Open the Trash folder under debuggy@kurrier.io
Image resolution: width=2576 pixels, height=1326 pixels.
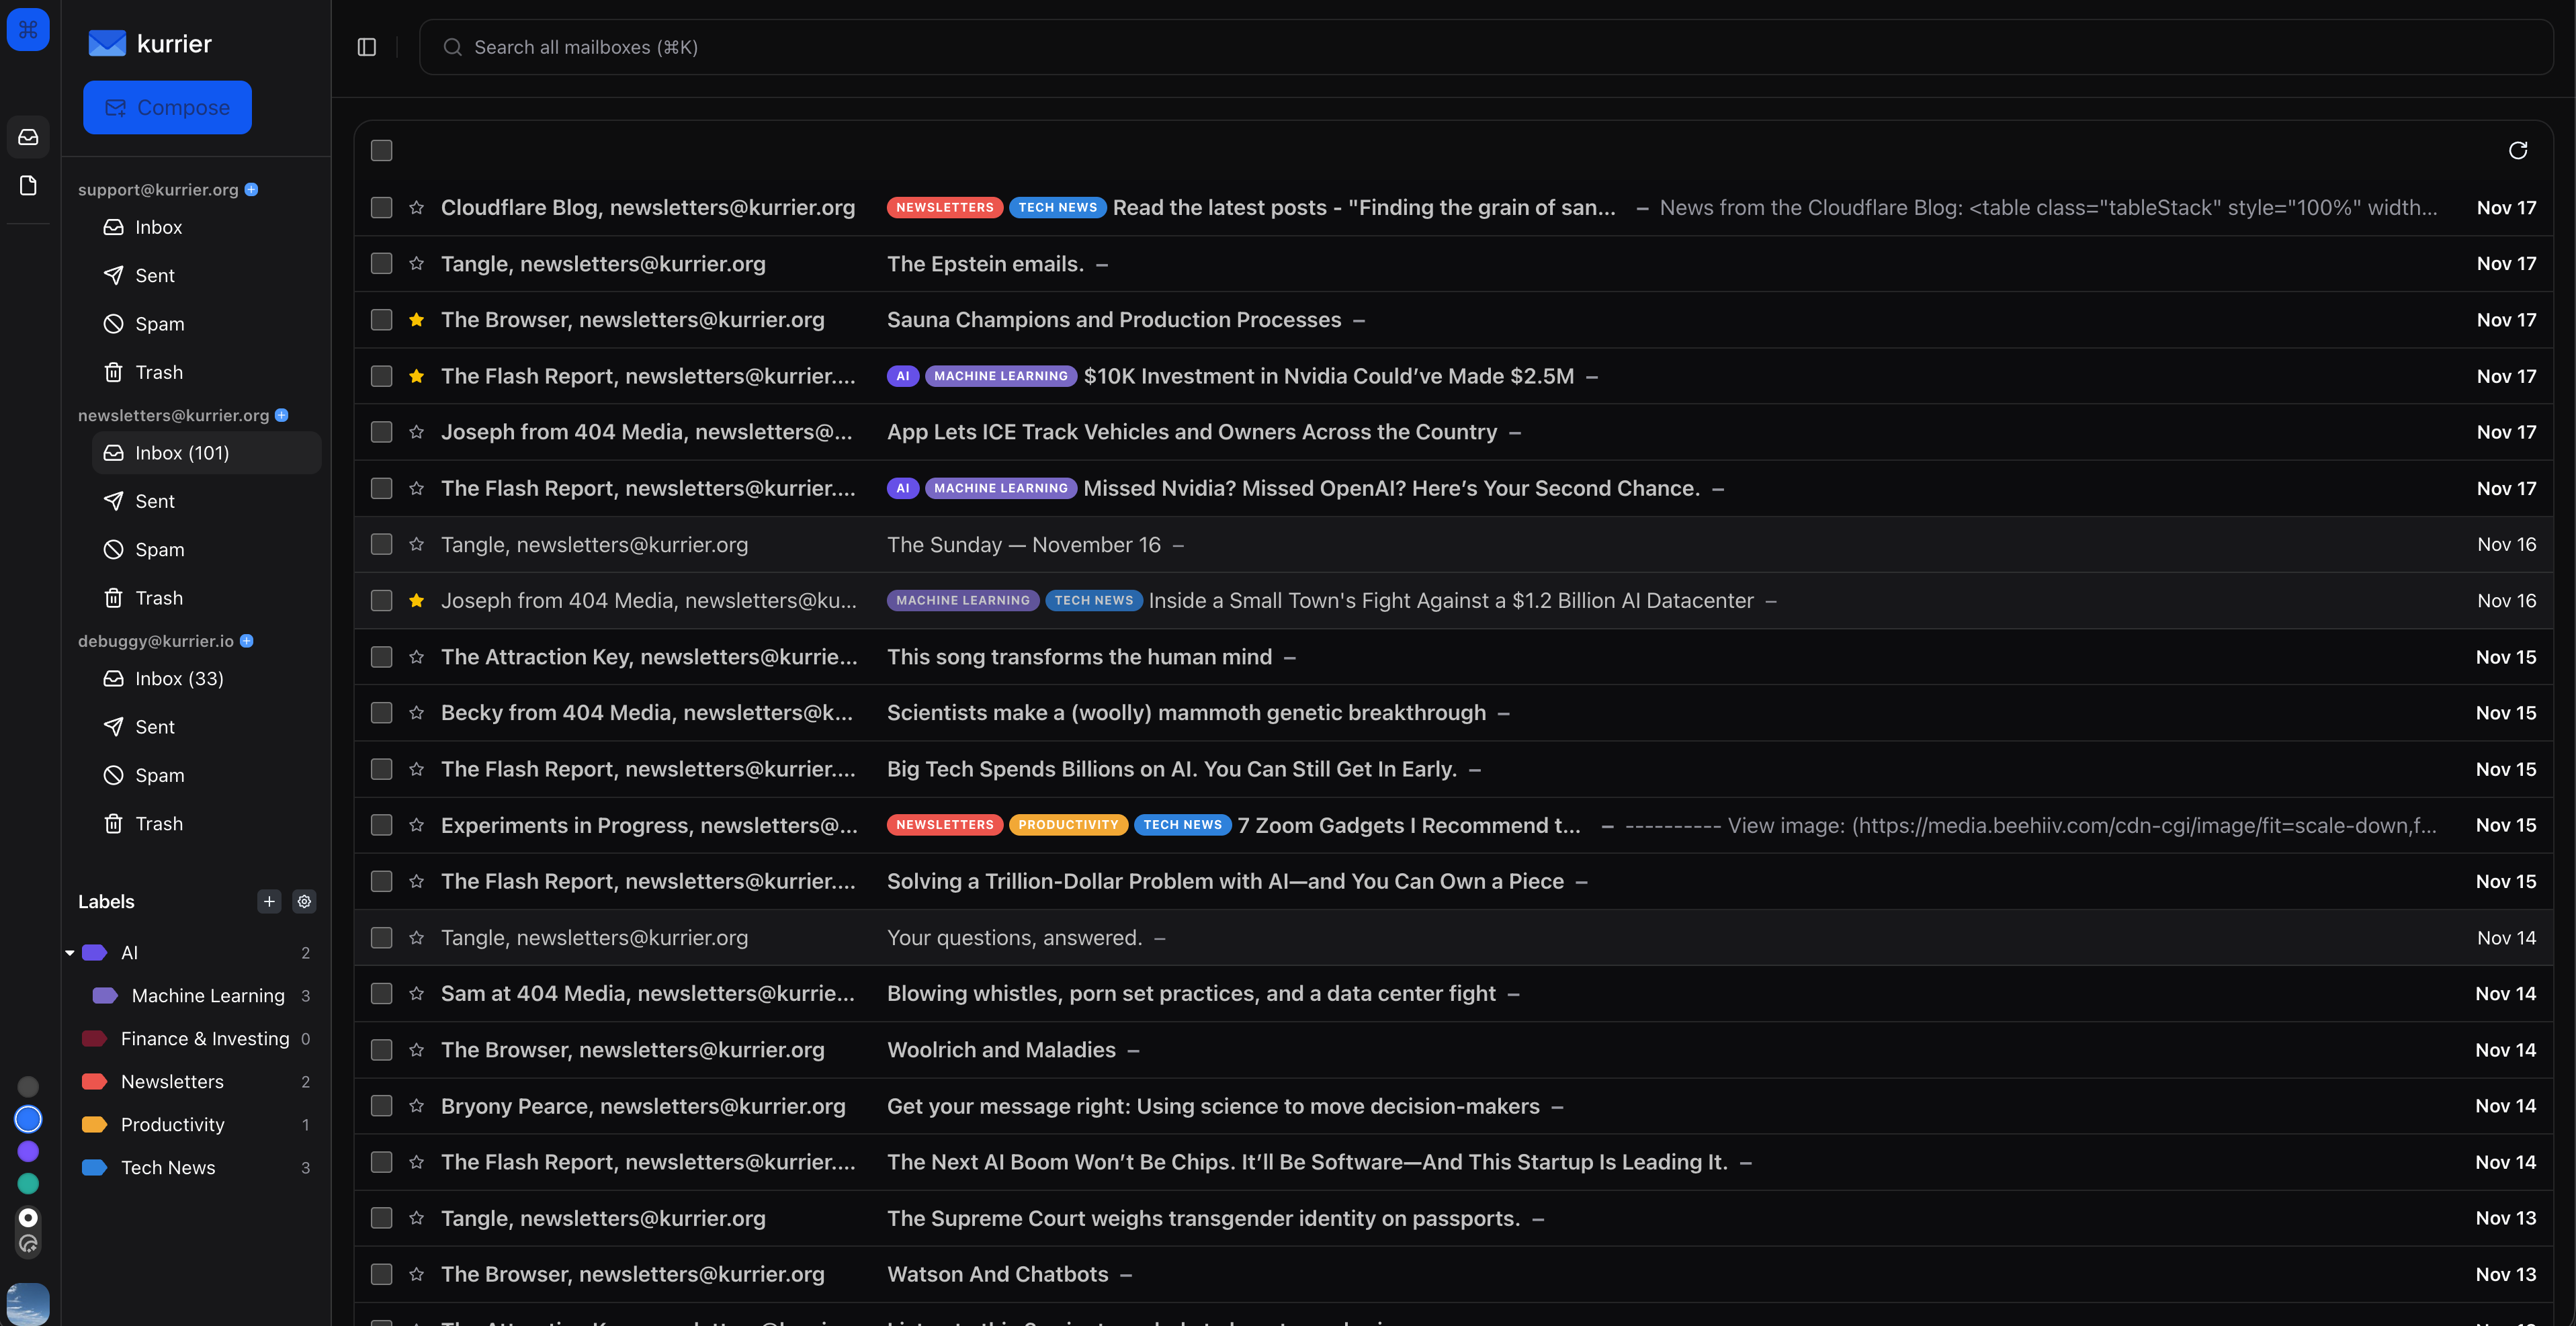159,823
